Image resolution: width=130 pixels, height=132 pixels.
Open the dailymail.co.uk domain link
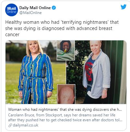tap(25, 125)
